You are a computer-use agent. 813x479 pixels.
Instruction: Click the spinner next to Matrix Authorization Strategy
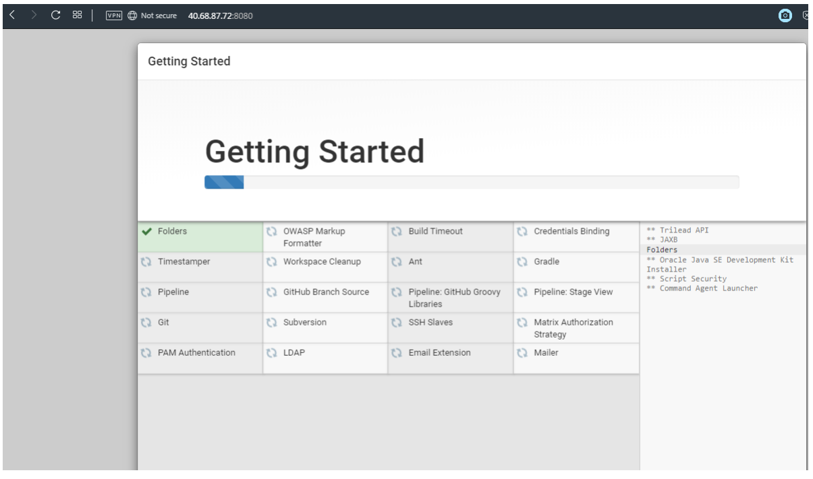click(x=520, y=322)
